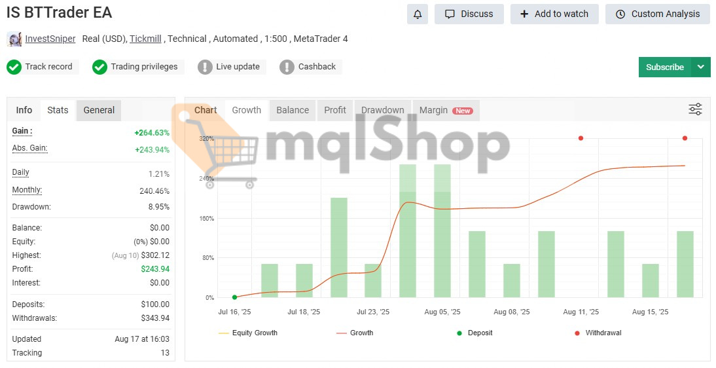Click the Aug 17 at 16:03 updated value

coord(142,339)
